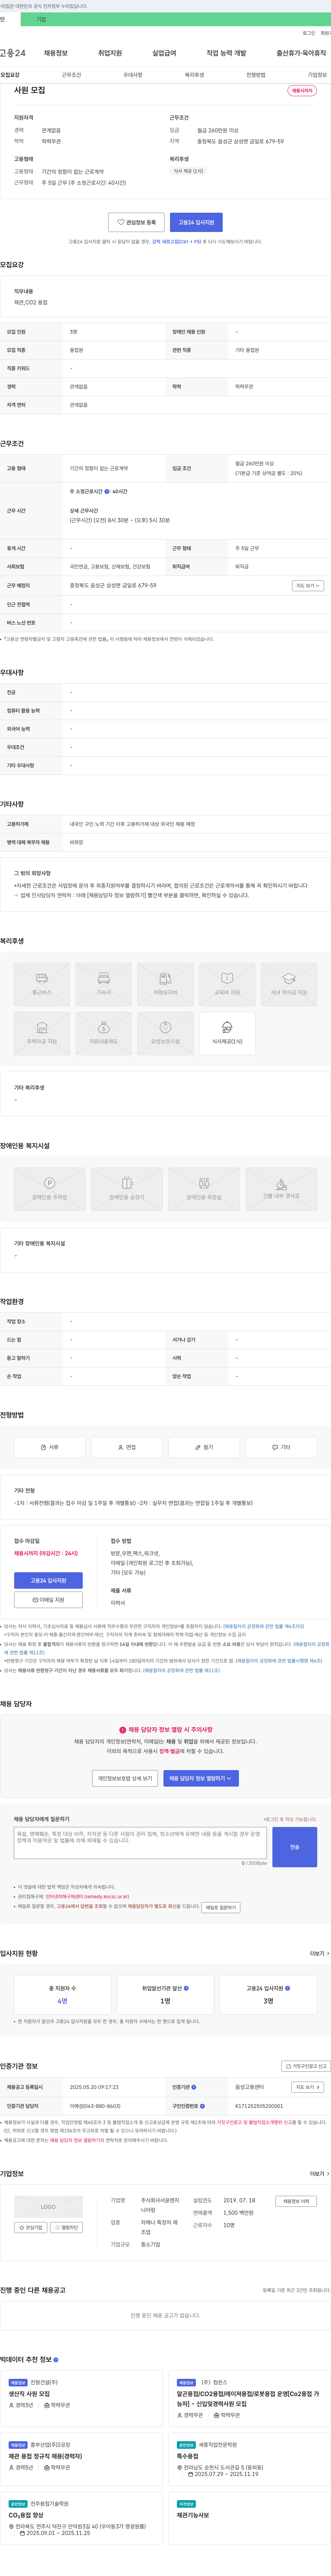The width and height of the screenshot is (331, 2576).
Task: Click the 고용24 logo
Action: point(13,53)
